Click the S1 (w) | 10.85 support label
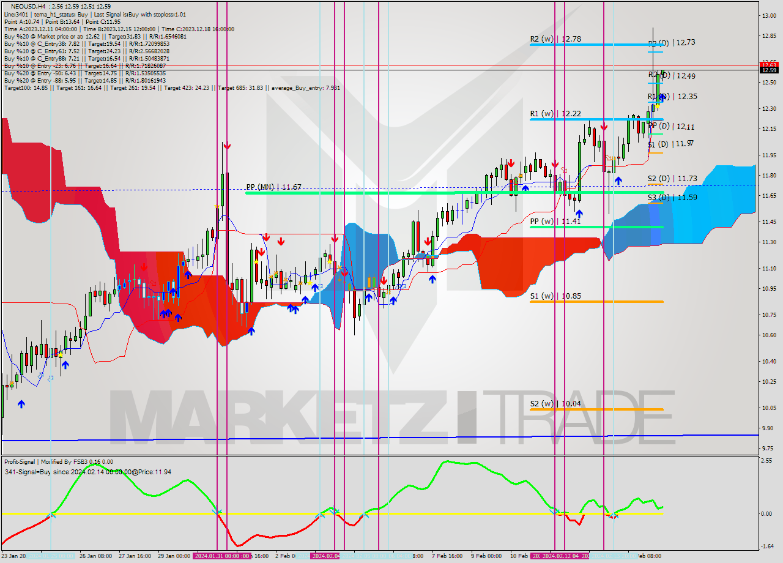 point(555,296)
